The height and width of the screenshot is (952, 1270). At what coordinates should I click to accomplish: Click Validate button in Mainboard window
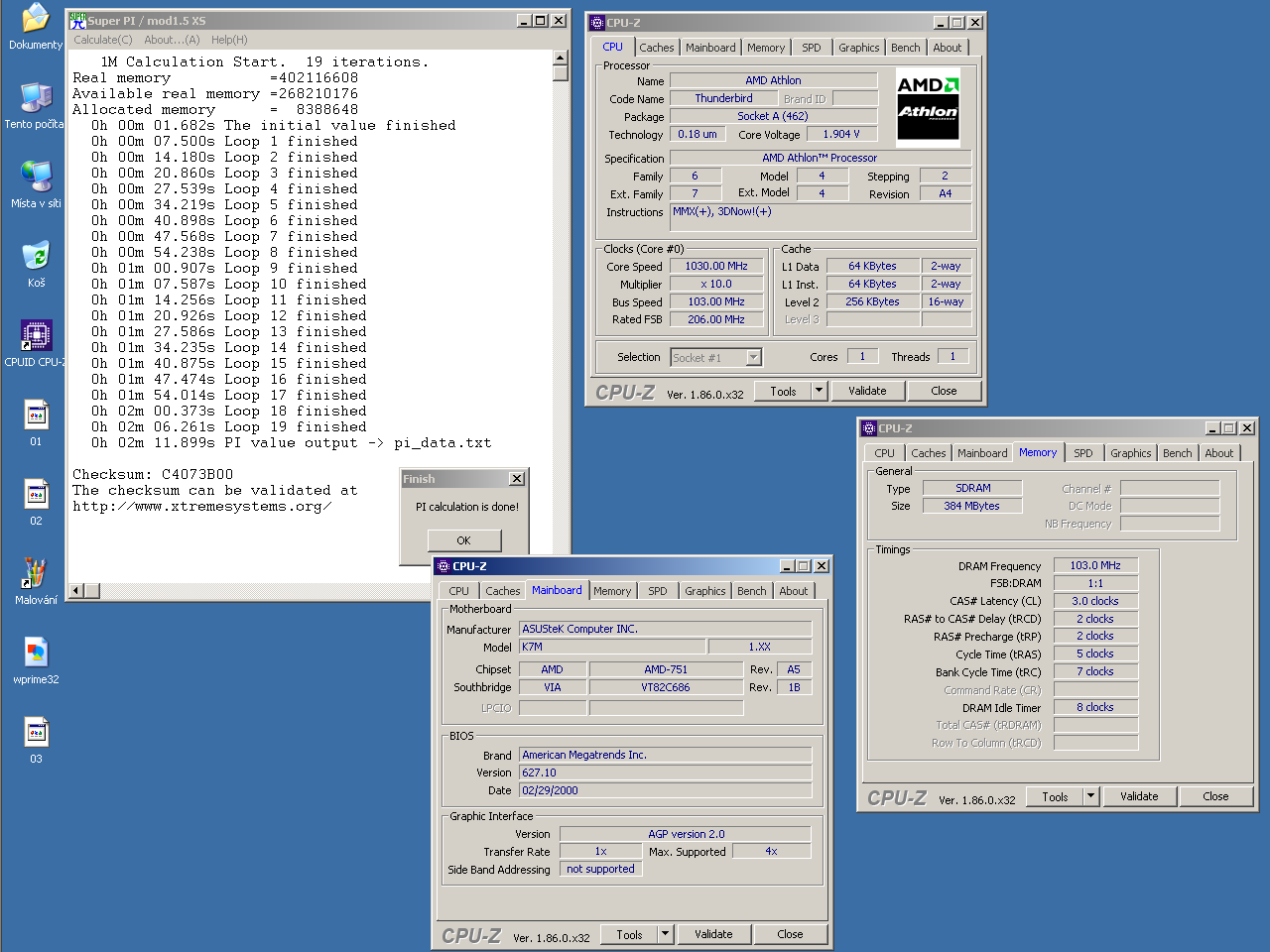[x=713, y=934]
